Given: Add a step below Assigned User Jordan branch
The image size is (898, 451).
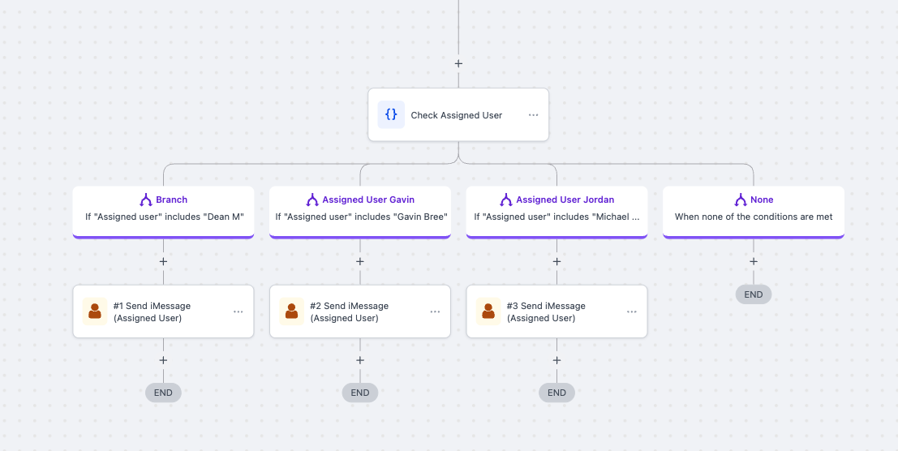Looking at the screenshot, I should point(556,262).
